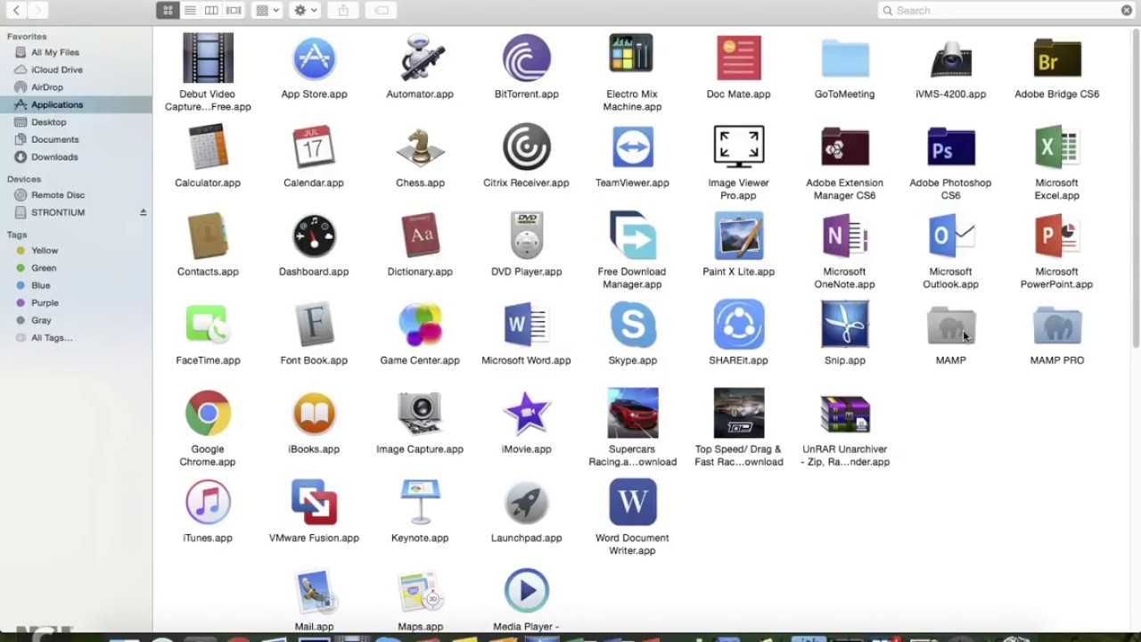1141x642 pixels.
Task: Select the Calculator app
Action: click(208, 147)
